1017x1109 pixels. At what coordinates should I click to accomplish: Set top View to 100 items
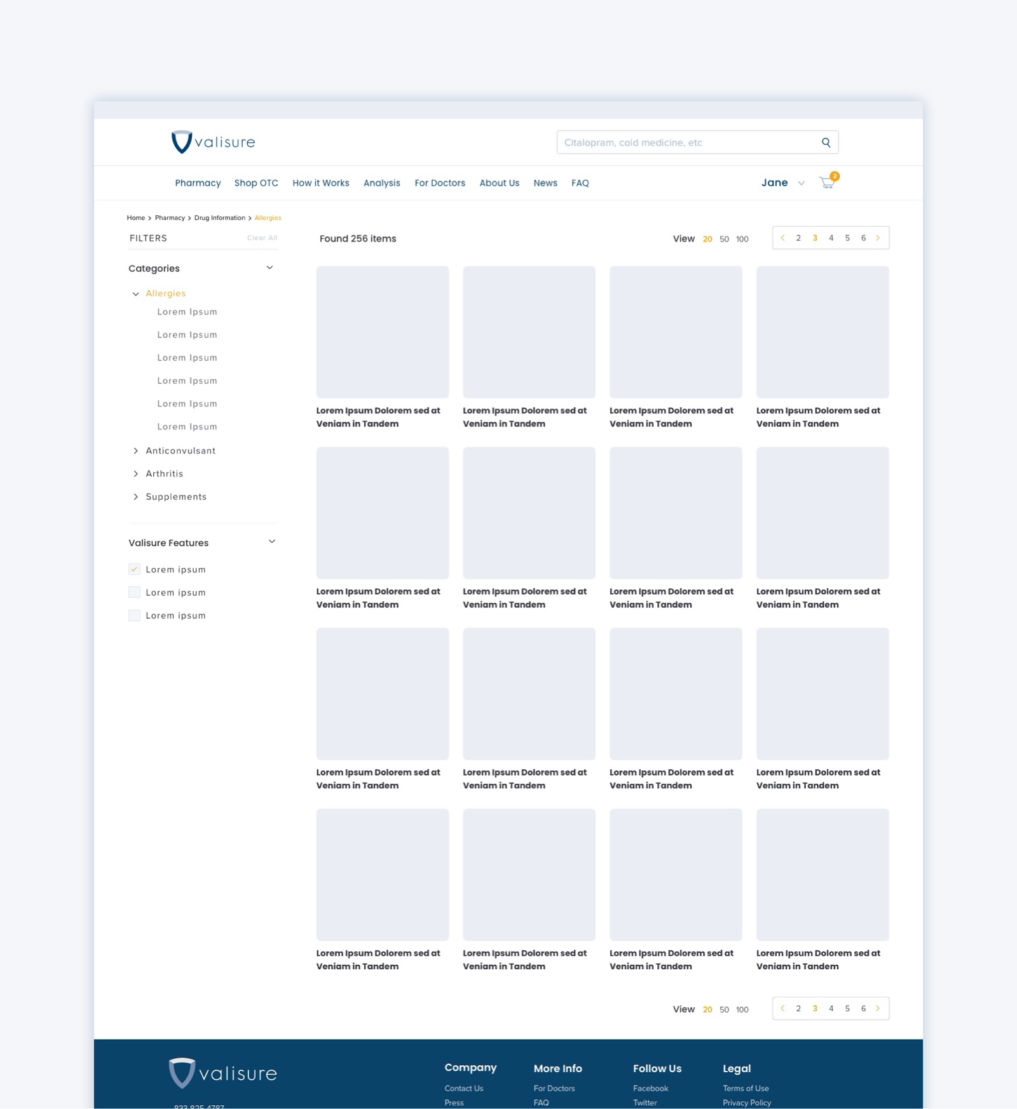[742, 239]
